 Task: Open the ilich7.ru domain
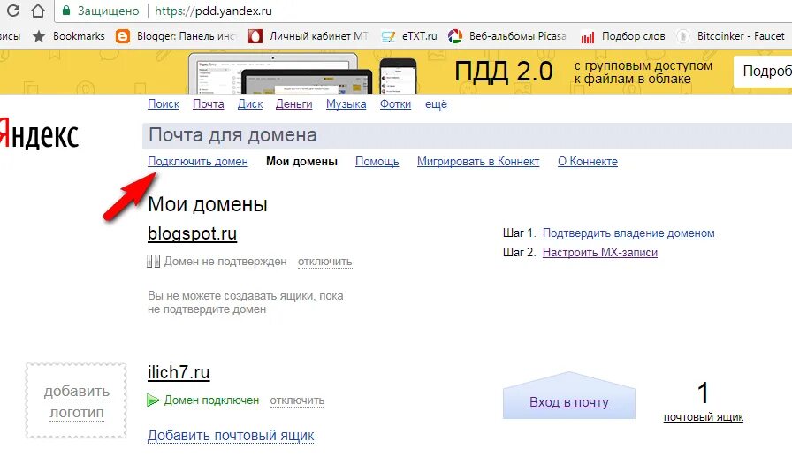[x=179, y=372]
